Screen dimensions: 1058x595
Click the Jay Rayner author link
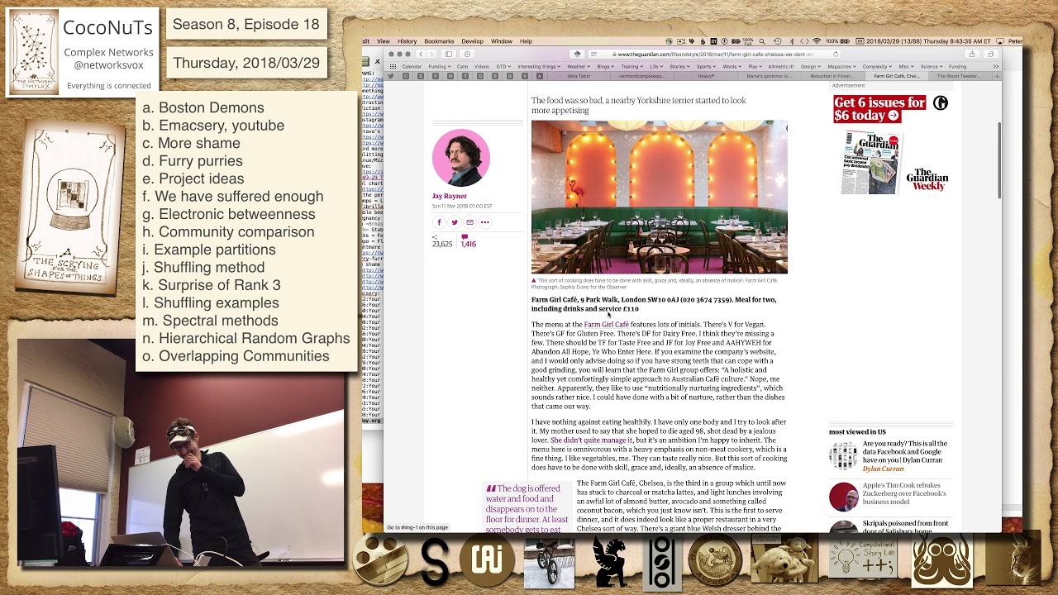click(449, 196)
